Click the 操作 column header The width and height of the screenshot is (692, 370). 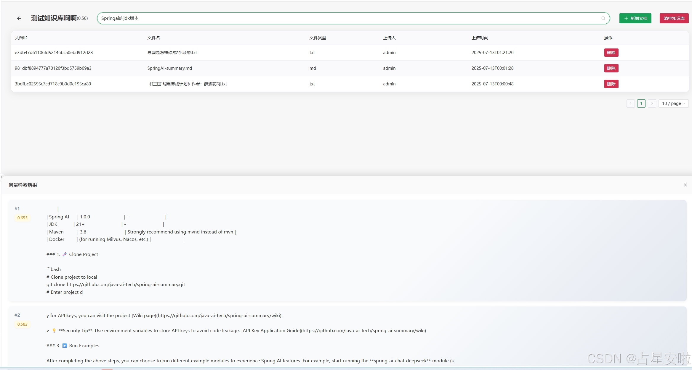608,38
